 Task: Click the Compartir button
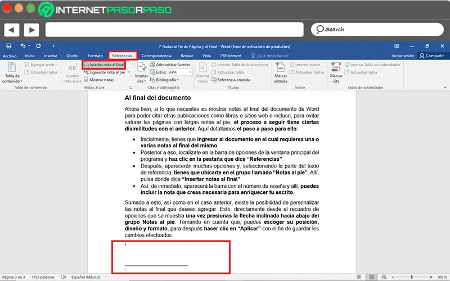[x=431, y=56]
